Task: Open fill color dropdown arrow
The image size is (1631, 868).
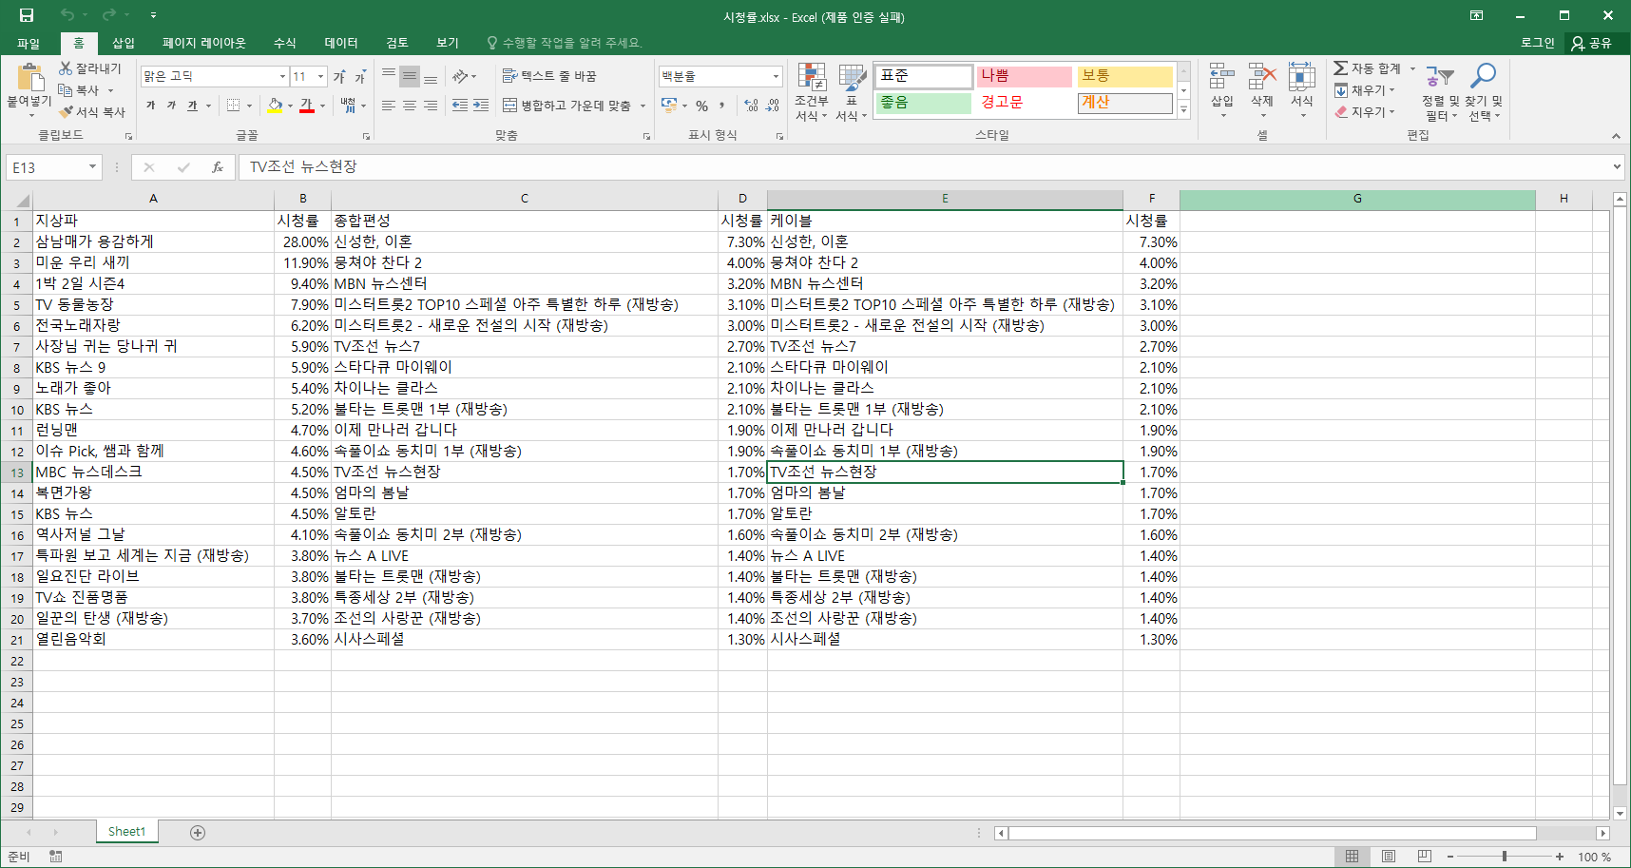Action: pos(290,106)
